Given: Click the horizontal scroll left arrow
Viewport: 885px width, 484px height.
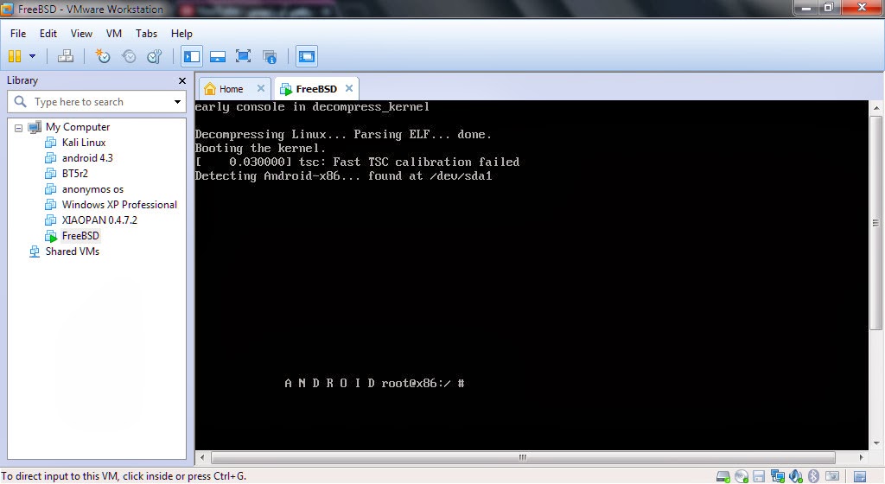Looking at the screenshot, I should tap(202, 457).
